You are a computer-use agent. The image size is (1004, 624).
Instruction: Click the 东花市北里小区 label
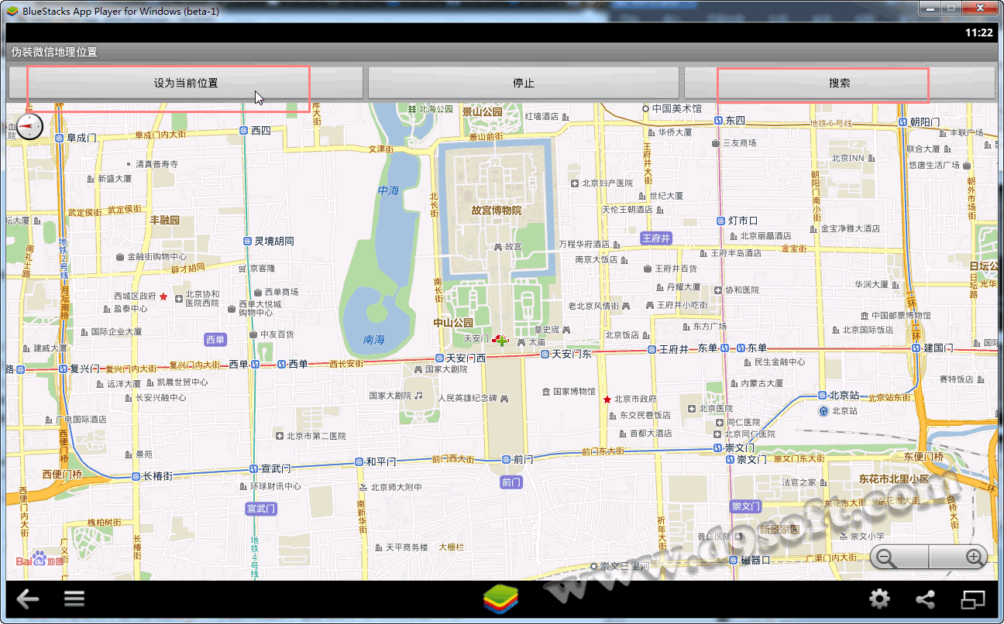click(x=893, y=478)
